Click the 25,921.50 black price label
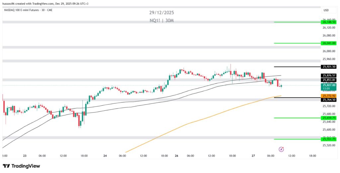This screenshot has width=340, height=173. click(x=329, y=67)
